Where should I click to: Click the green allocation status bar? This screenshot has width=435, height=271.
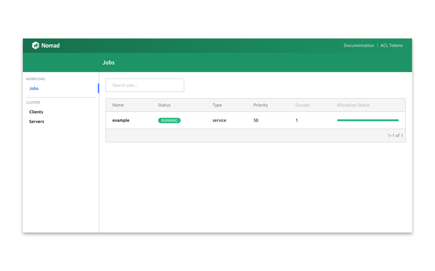pos(368,120)
